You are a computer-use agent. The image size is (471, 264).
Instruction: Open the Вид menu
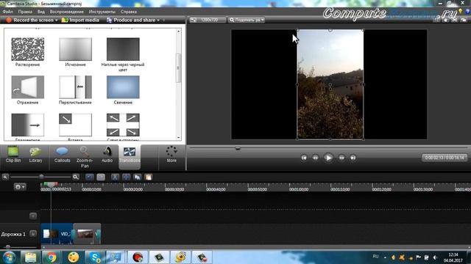click(x=41, y=12)
